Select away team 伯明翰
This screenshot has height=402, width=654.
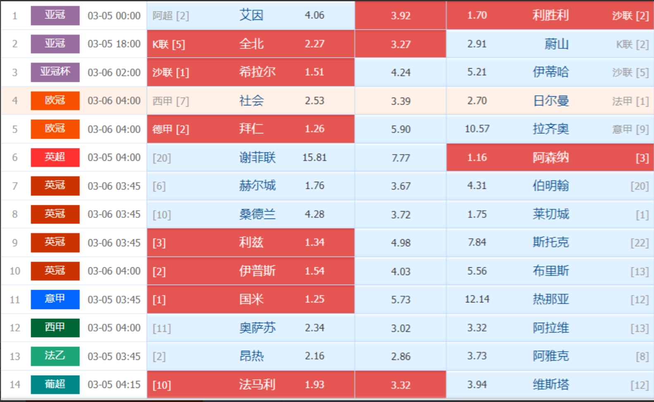[550, 186]
